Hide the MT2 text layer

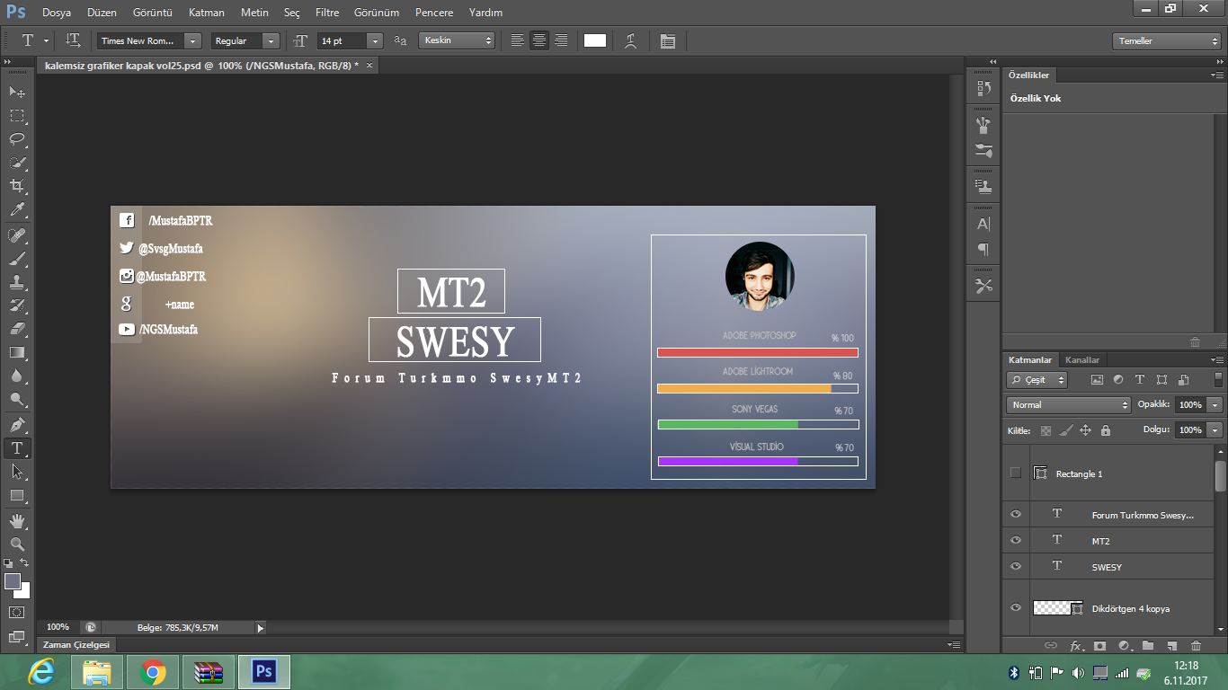(x=1016, y=540)
